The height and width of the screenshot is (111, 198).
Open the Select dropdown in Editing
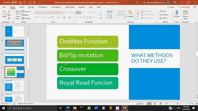[164, 18]
